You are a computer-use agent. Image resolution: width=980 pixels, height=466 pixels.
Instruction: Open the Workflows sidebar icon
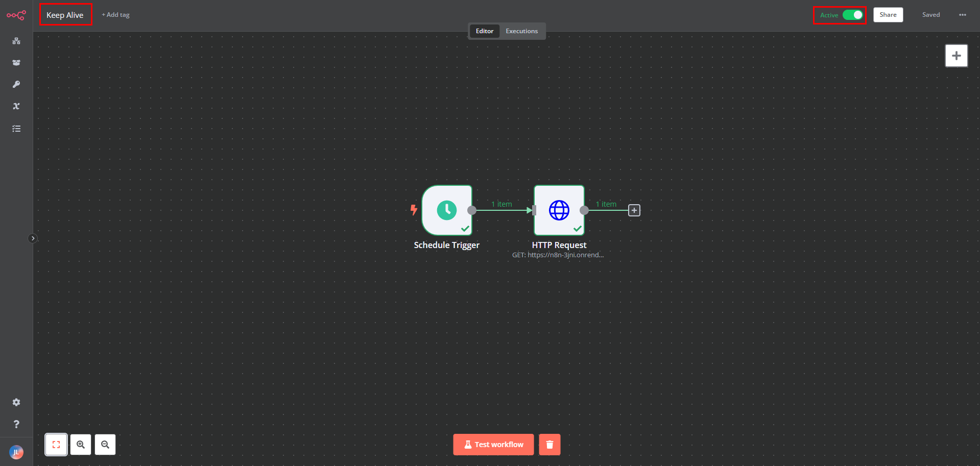(16, 41)
